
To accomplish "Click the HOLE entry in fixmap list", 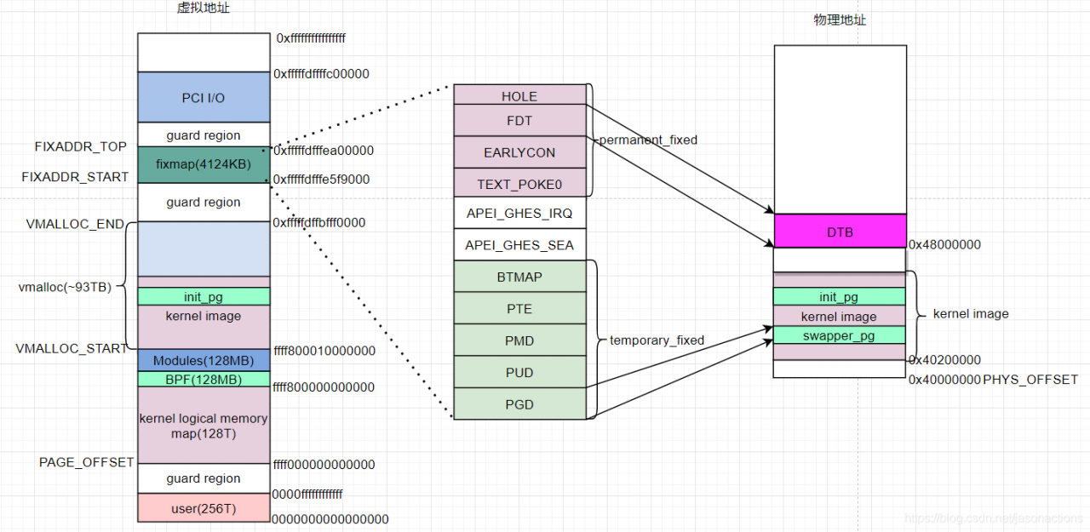I will coord(519,94).
